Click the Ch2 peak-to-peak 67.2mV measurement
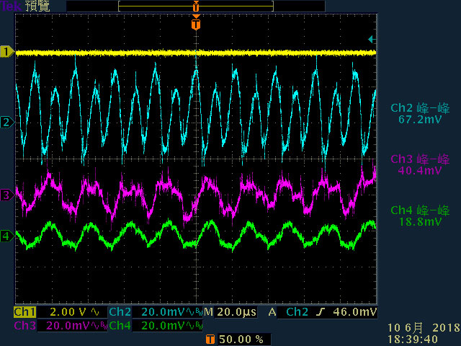The width and height of the screenshot is (461, 346). (x=420, y=114)
